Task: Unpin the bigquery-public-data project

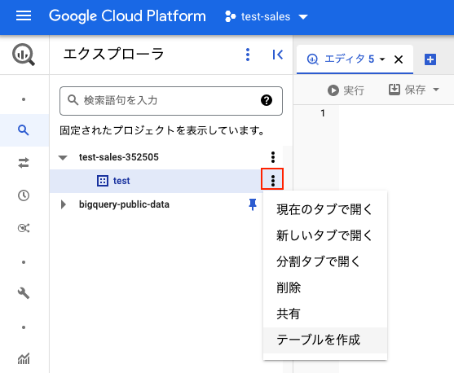Action: 253,204
